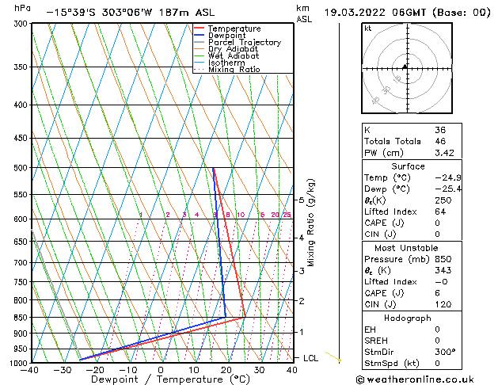Screen dimensions: 498x385
Task: Click the coordinates title '-15°39'S 303°06'W 187m ASL'
Action: pyautogui.click(x=130, y=13)
